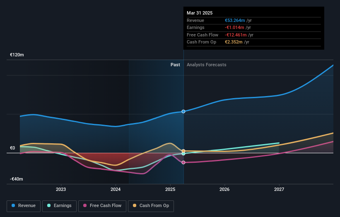Viewport: 340px width, 217px height.
Task: Click the €120m y-axis label
Action: [x=17, y=55]
